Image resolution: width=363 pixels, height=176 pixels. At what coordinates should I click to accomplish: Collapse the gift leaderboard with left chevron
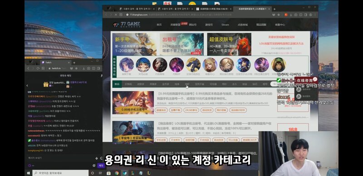pyautogui.click(x=27, y=86)
